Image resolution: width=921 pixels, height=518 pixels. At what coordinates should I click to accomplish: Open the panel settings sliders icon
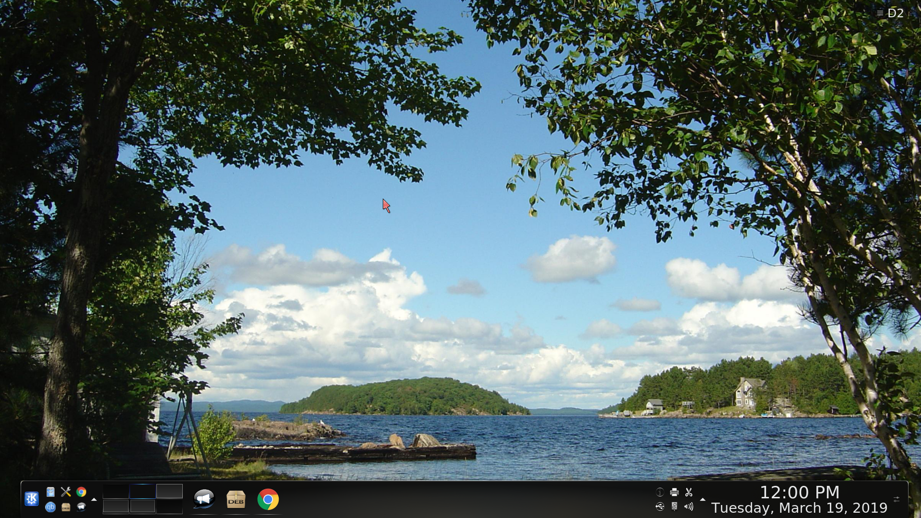tap(897, 499)
